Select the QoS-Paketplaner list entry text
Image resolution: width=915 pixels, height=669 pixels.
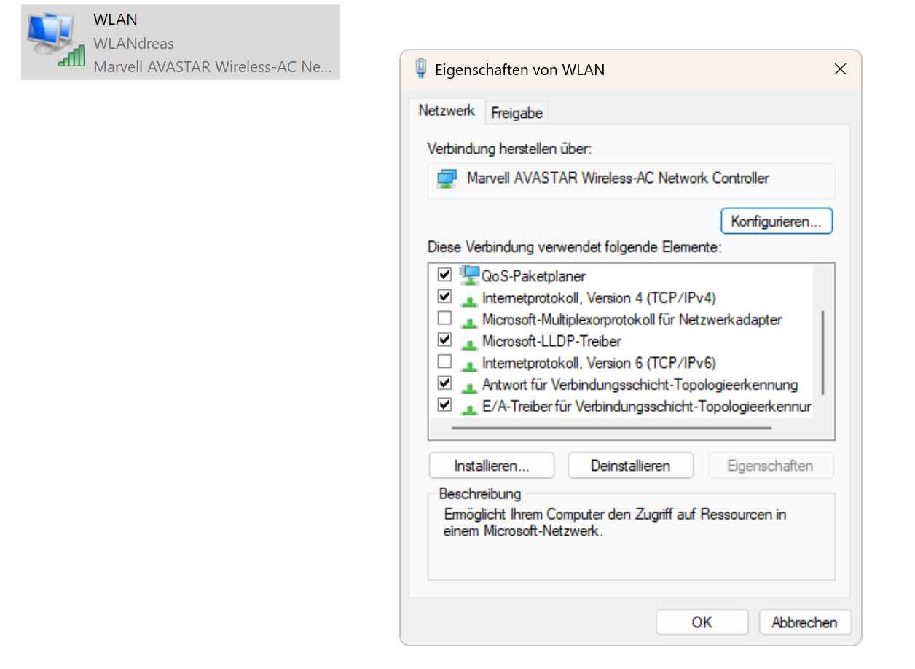[x=534, y=276]
